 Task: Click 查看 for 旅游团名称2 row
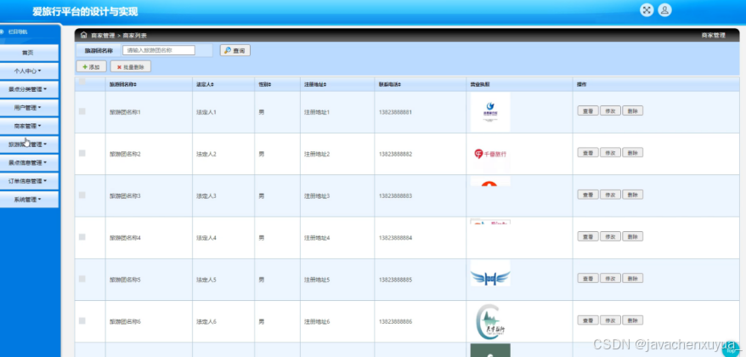pos(588,152)
